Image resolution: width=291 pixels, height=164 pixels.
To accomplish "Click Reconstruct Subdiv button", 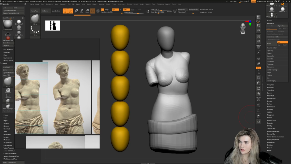I will point(277,37).
